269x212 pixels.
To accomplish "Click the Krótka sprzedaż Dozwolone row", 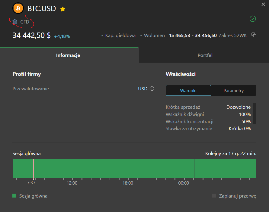I will pyautogui.click(x=208, y=107).
